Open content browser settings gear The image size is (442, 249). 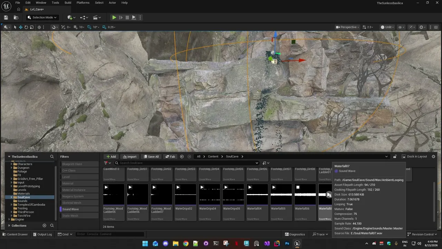click(x=434, y=157)
